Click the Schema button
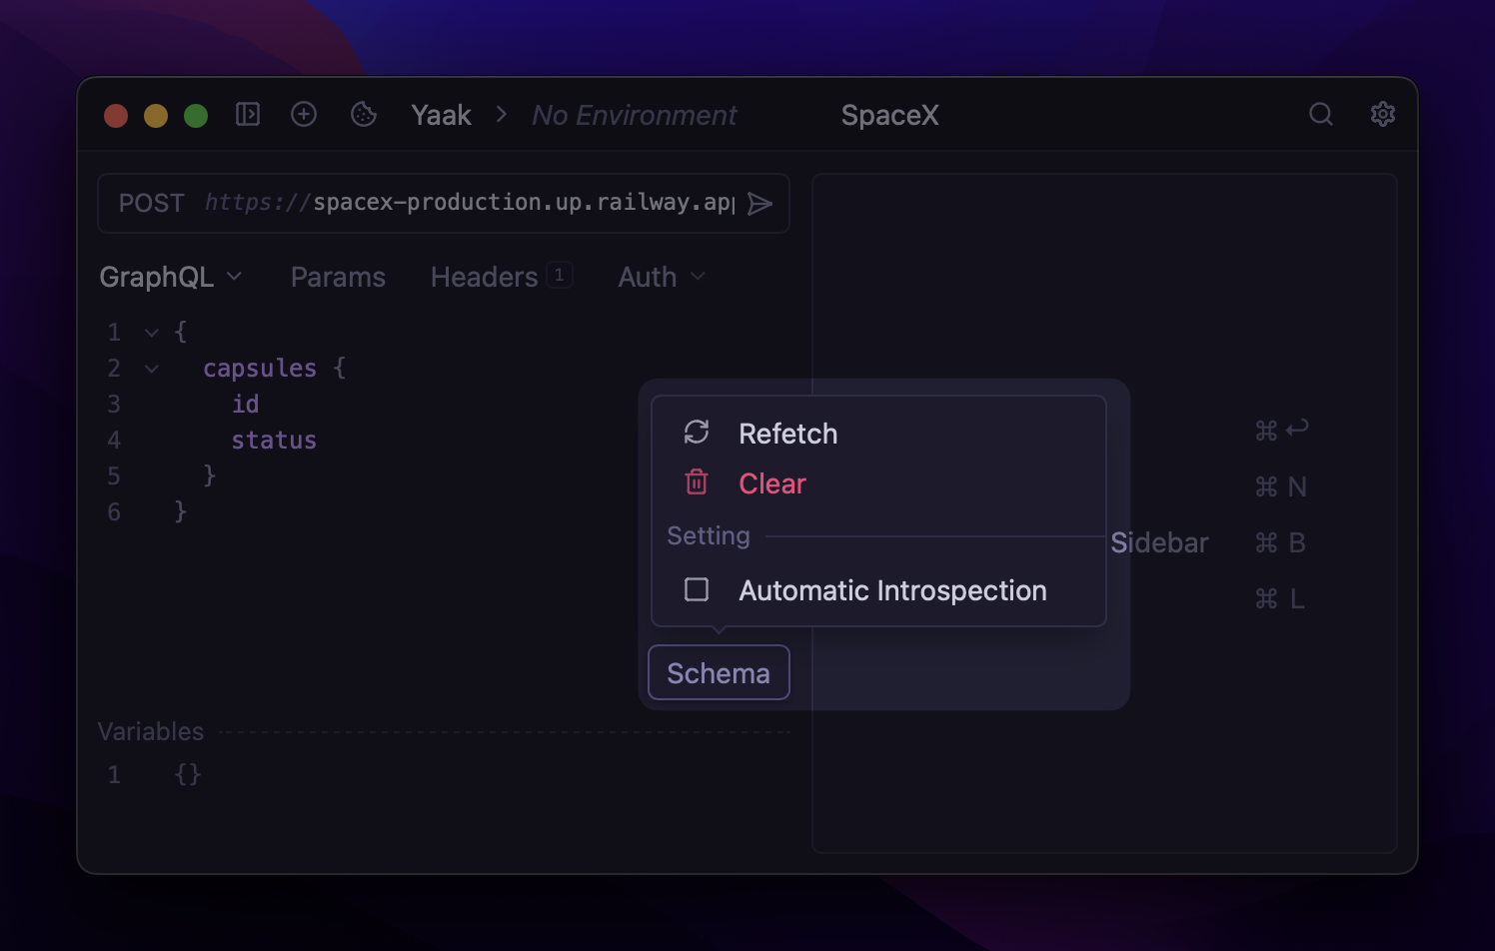 719,673
